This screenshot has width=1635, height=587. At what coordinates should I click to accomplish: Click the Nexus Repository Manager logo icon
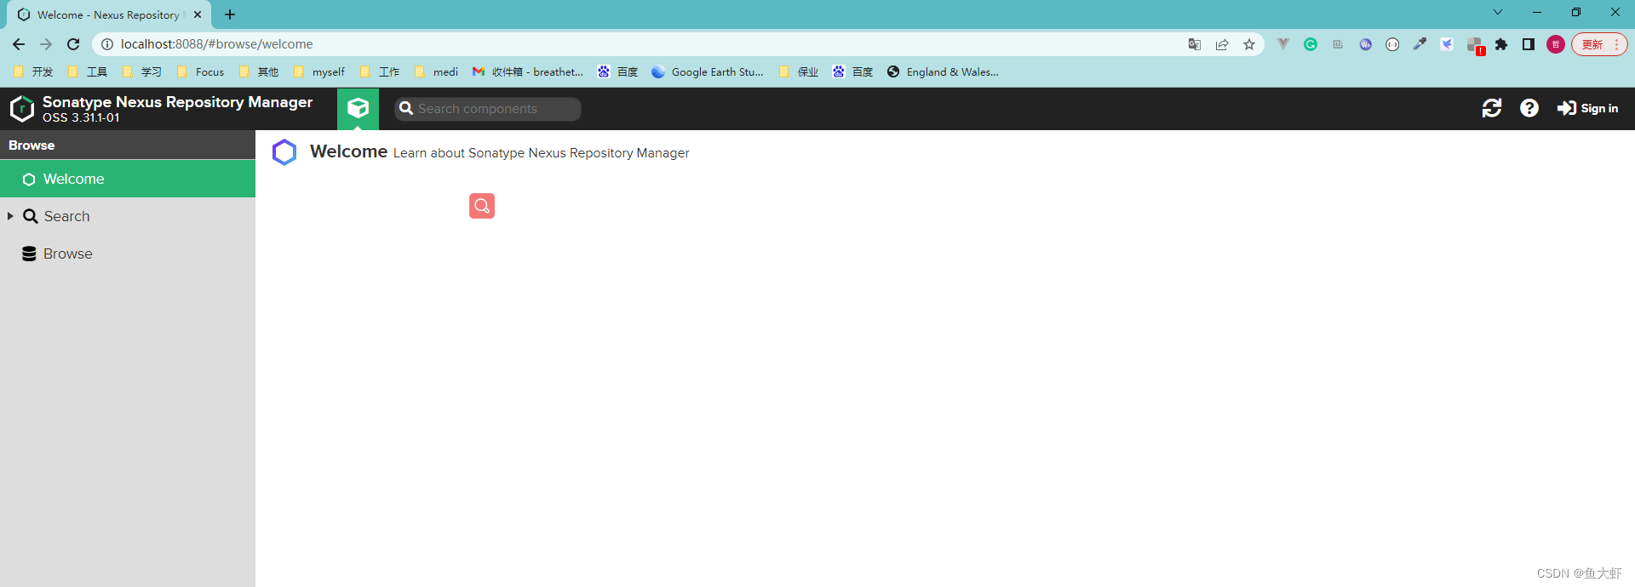22,108
